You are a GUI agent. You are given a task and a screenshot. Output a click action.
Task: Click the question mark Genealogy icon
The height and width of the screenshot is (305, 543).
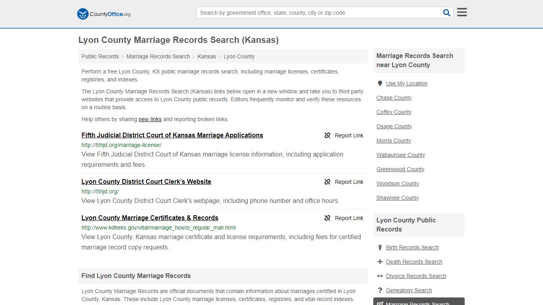click(380, 290)
